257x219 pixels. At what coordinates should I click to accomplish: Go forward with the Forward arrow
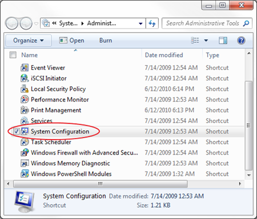pos(26,23)
